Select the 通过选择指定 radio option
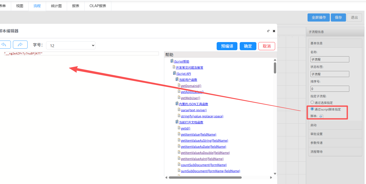This screenshot has height=184, width=366. point(312,102)
